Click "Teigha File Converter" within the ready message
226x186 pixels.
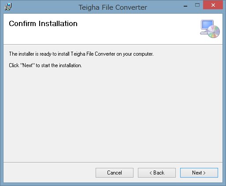click(x=93, y=54)
